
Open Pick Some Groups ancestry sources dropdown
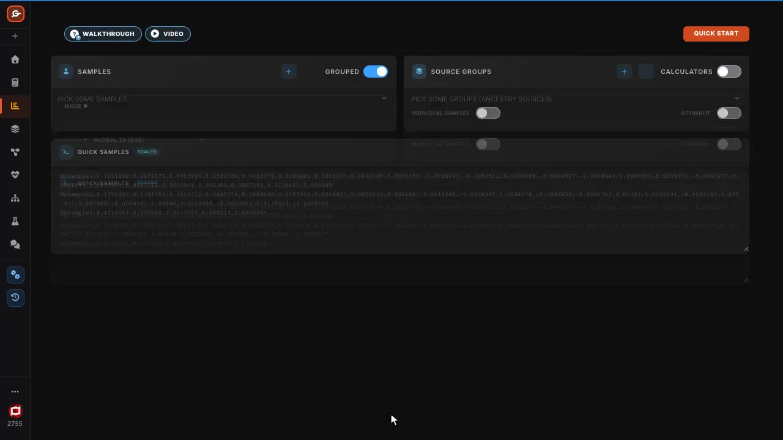[x=576, y=98]
